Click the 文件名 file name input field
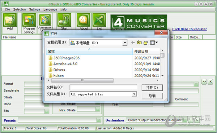Screen dimensions: 217x133 [x=103, y=87]
